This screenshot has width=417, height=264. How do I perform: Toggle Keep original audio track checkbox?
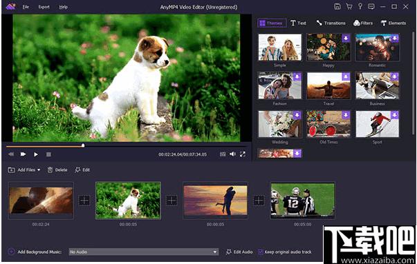[261, 252]
